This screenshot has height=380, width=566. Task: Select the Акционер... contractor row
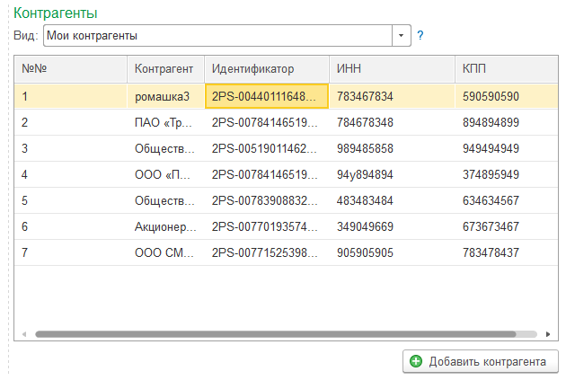164,226
